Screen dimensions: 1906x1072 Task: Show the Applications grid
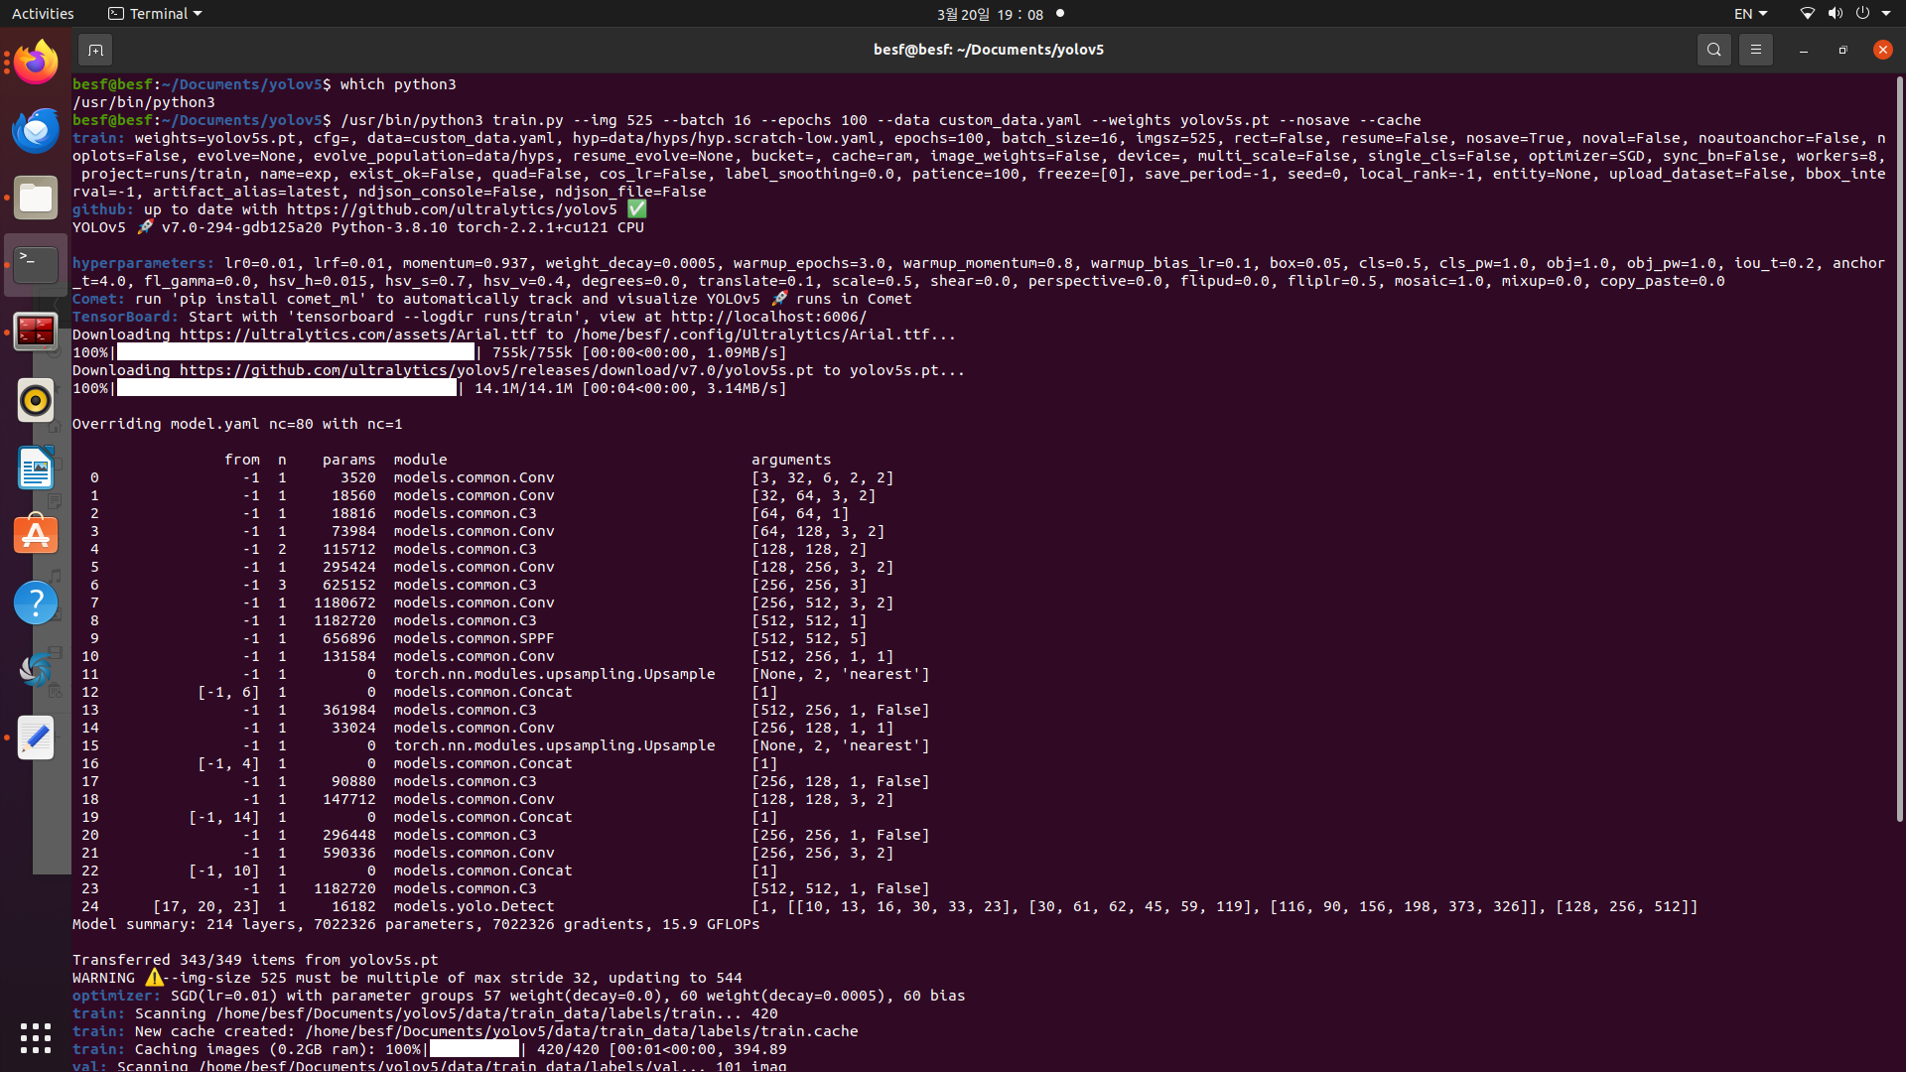(x=36, y=1038)
